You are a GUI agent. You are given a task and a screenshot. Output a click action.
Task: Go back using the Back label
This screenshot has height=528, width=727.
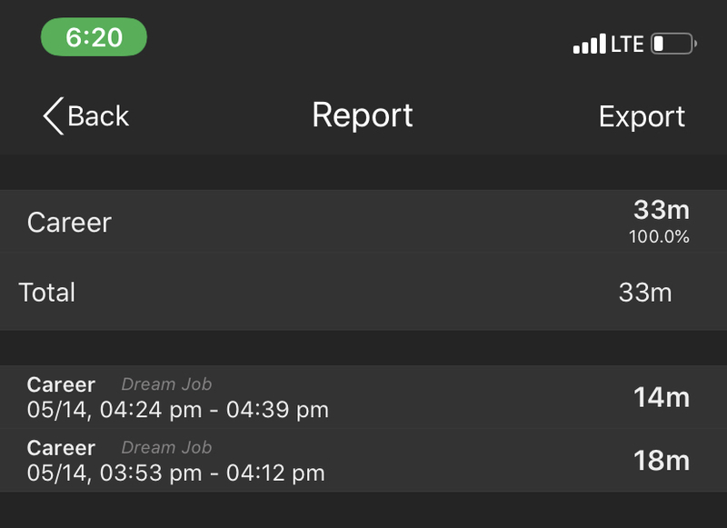click(98, 116)
